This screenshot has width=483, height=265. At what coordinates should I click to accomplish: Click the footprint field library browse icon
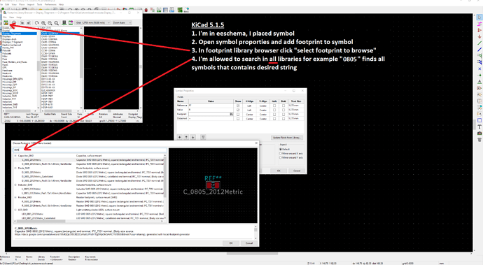click(231, 114)
